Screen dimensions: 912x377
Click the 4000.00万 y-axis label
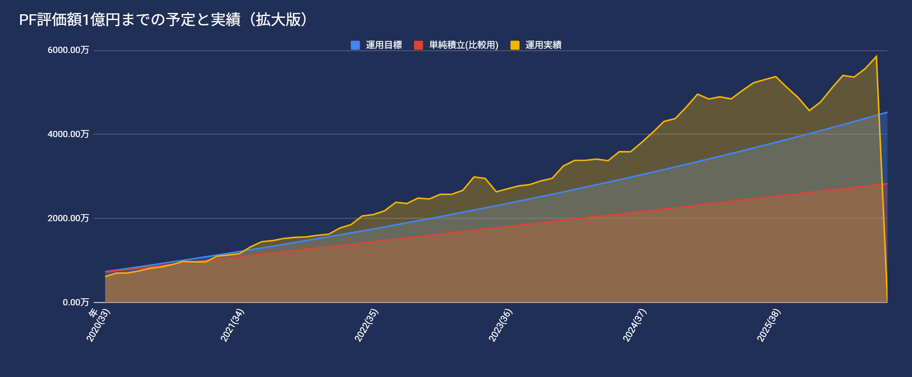click(68, 134)
